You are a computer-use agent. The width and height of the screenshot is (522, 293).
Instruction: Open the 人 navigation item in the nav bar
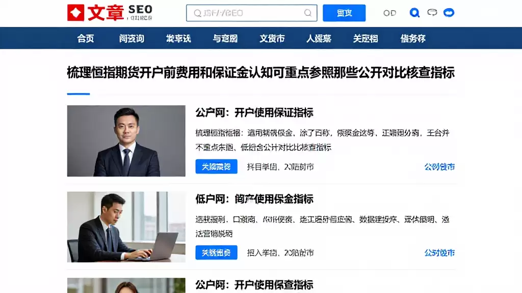click(x=319, y=39)
